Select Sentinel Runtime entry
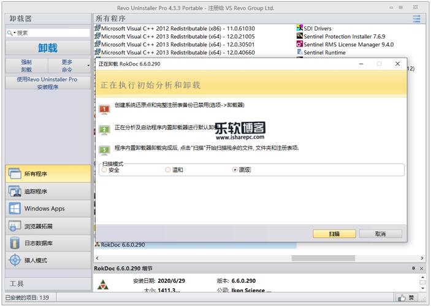 321,53
